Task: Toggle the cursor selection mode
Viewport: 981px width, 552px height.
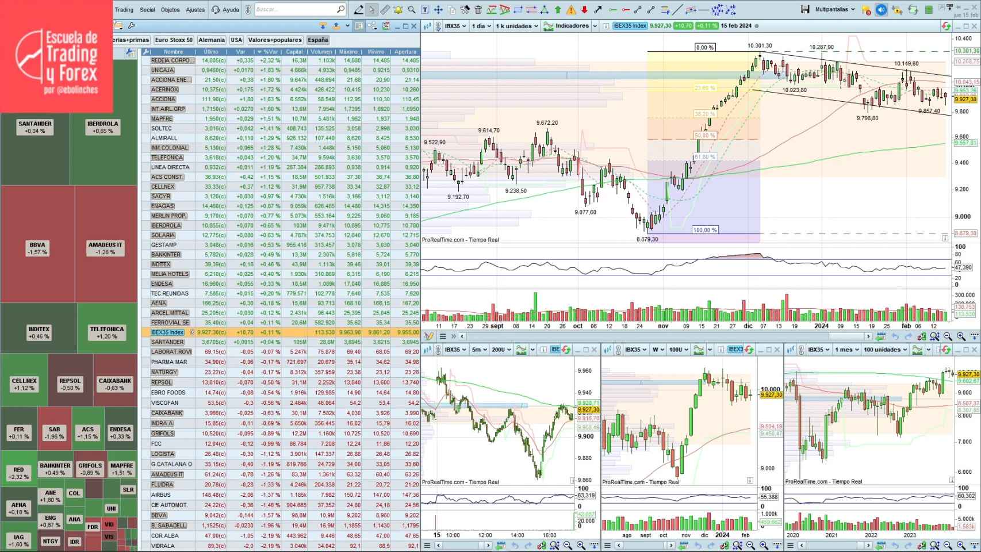Action: point(372,9)
